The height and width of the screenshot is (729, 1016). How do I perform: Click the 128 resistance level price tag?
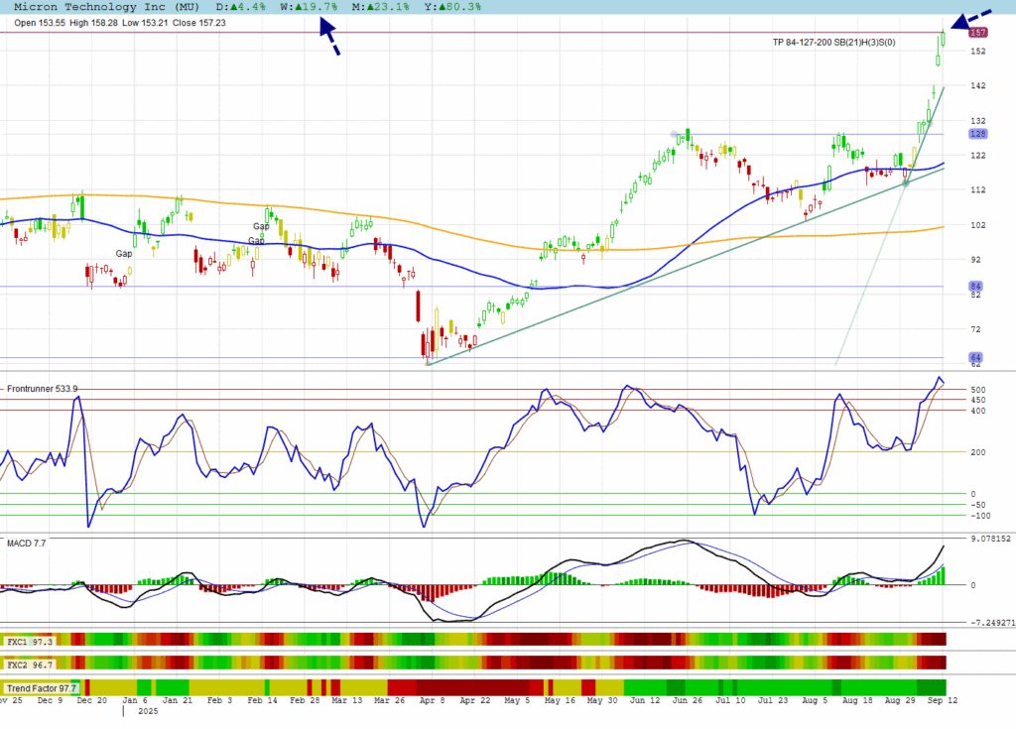click(977, 134)
